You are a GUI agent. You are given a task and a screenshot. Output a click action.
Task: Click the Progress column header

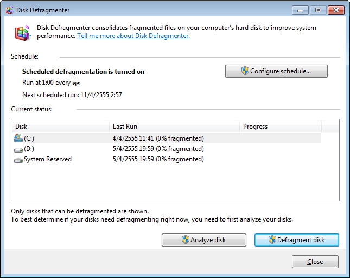(x=280, y=127)
